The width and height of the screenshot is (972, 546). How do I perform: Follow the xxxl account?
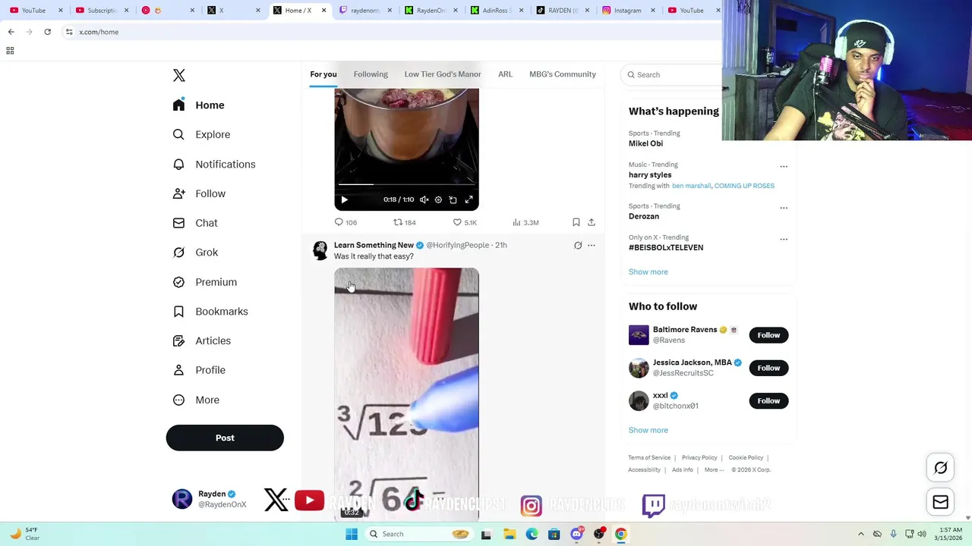tap(768, 400)
